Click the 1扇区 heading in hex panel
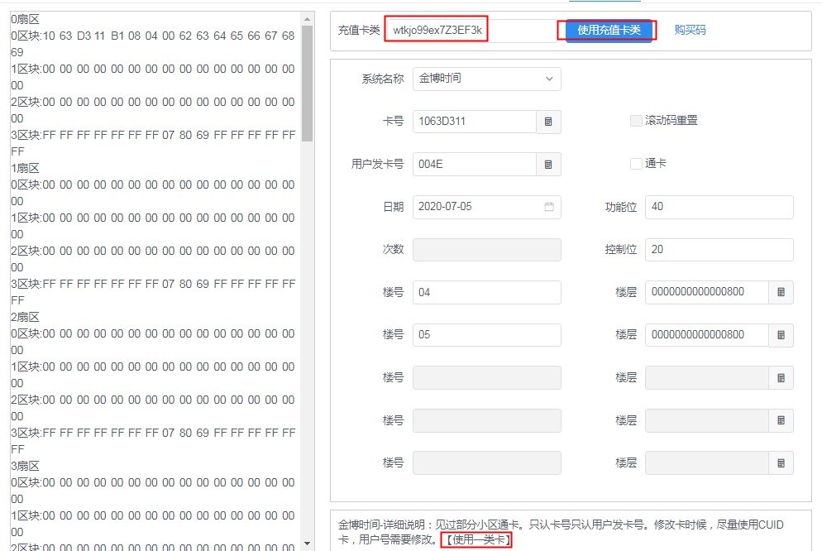 25,168
